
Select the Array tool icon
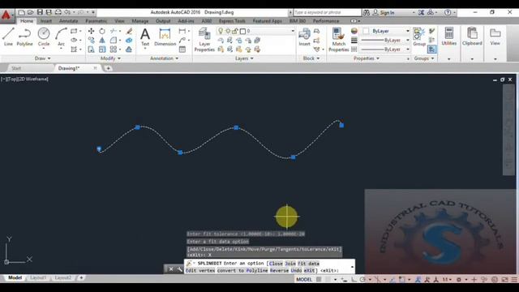(x=114, y=49)
